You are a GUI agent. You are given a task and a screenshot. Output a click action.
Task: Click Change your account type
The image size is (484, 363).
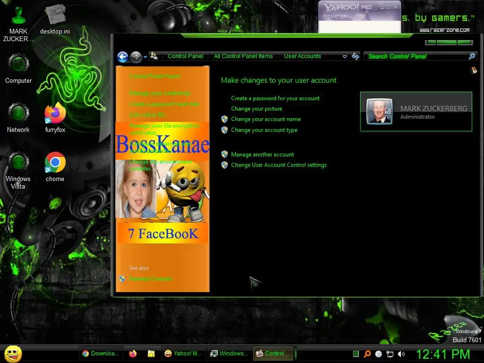click(264, 130)
